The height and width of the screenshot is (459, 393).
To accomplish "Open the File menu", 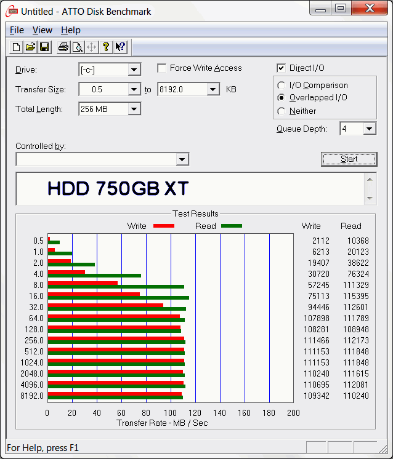I will point(17,30).
